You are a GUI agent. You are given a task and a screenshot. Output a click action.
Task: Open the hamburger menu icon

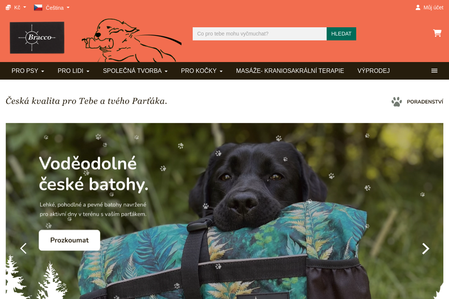click(x=434, y=71)
